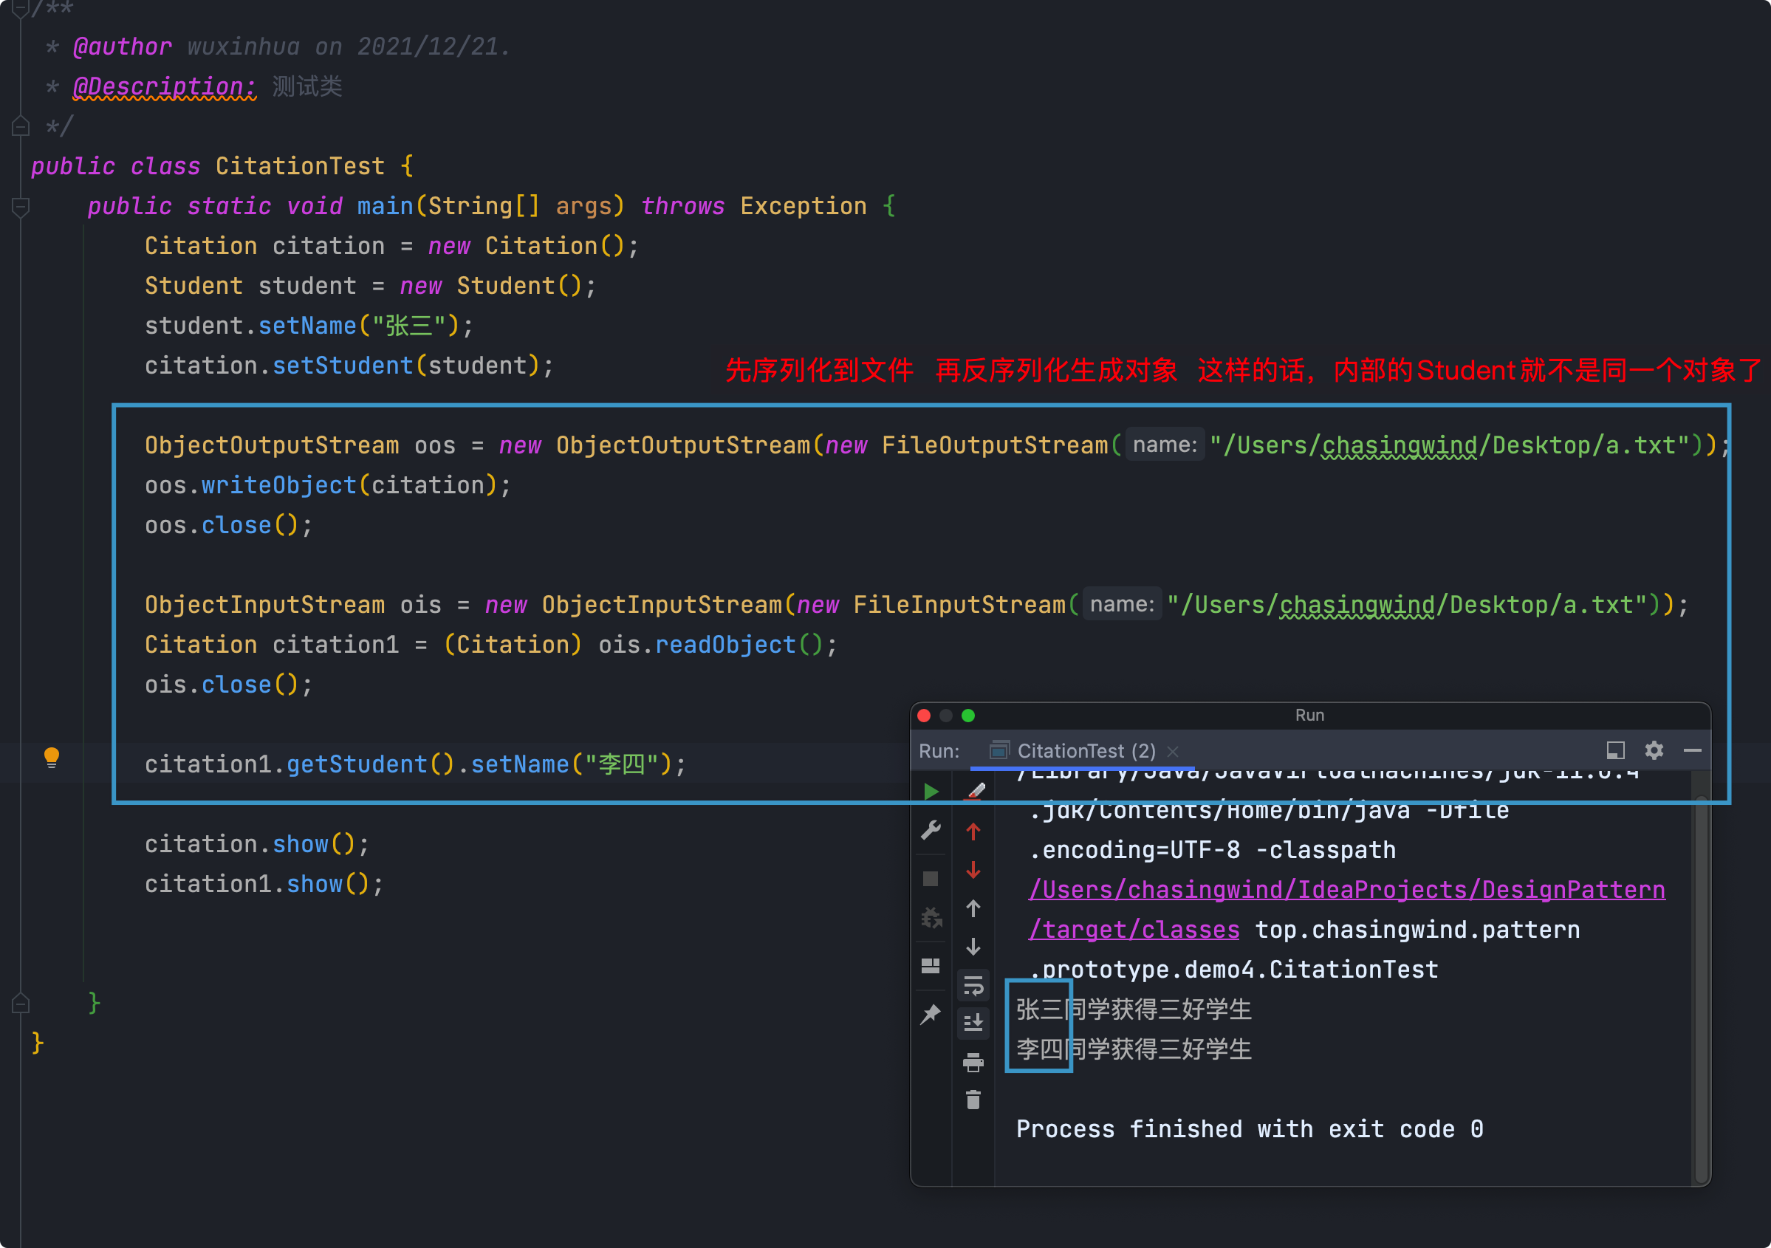Click the red up stack trace arrow
This screenshot has height=1248, width=1771.
pyautogui.click(x=973, y=832)
